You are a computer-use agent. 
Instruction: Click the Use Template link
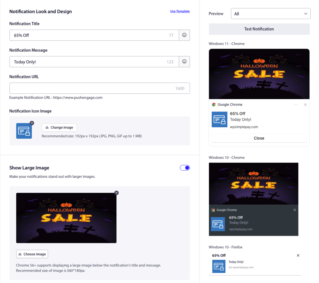point(180,11)
